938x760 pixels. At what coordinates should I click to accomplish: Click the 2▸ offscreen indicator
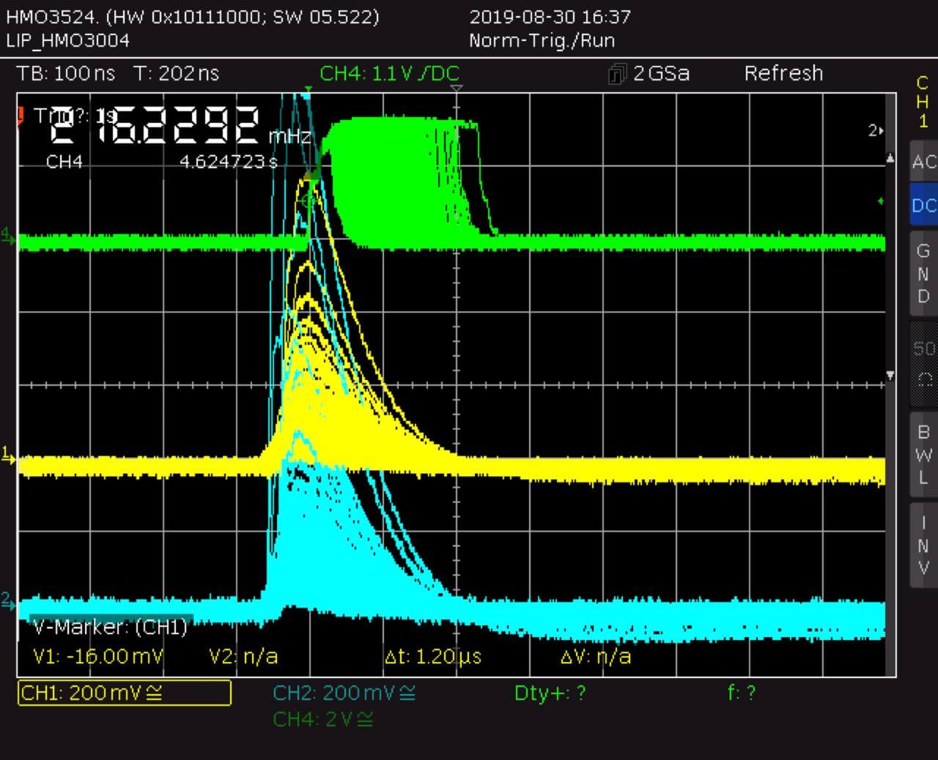tap(876, 130)
